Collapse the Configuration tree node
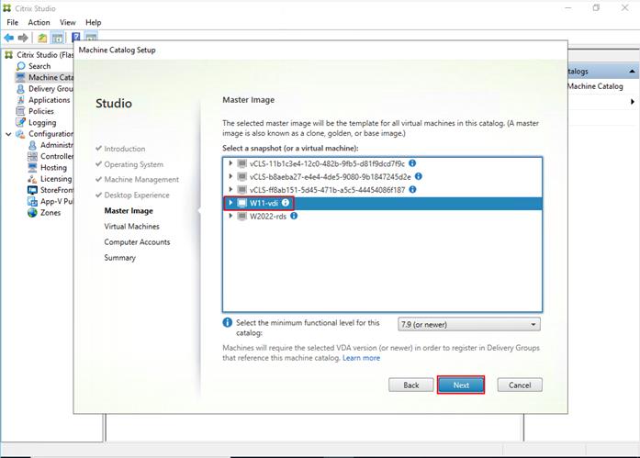640x458 pixels. click(8, 134)
